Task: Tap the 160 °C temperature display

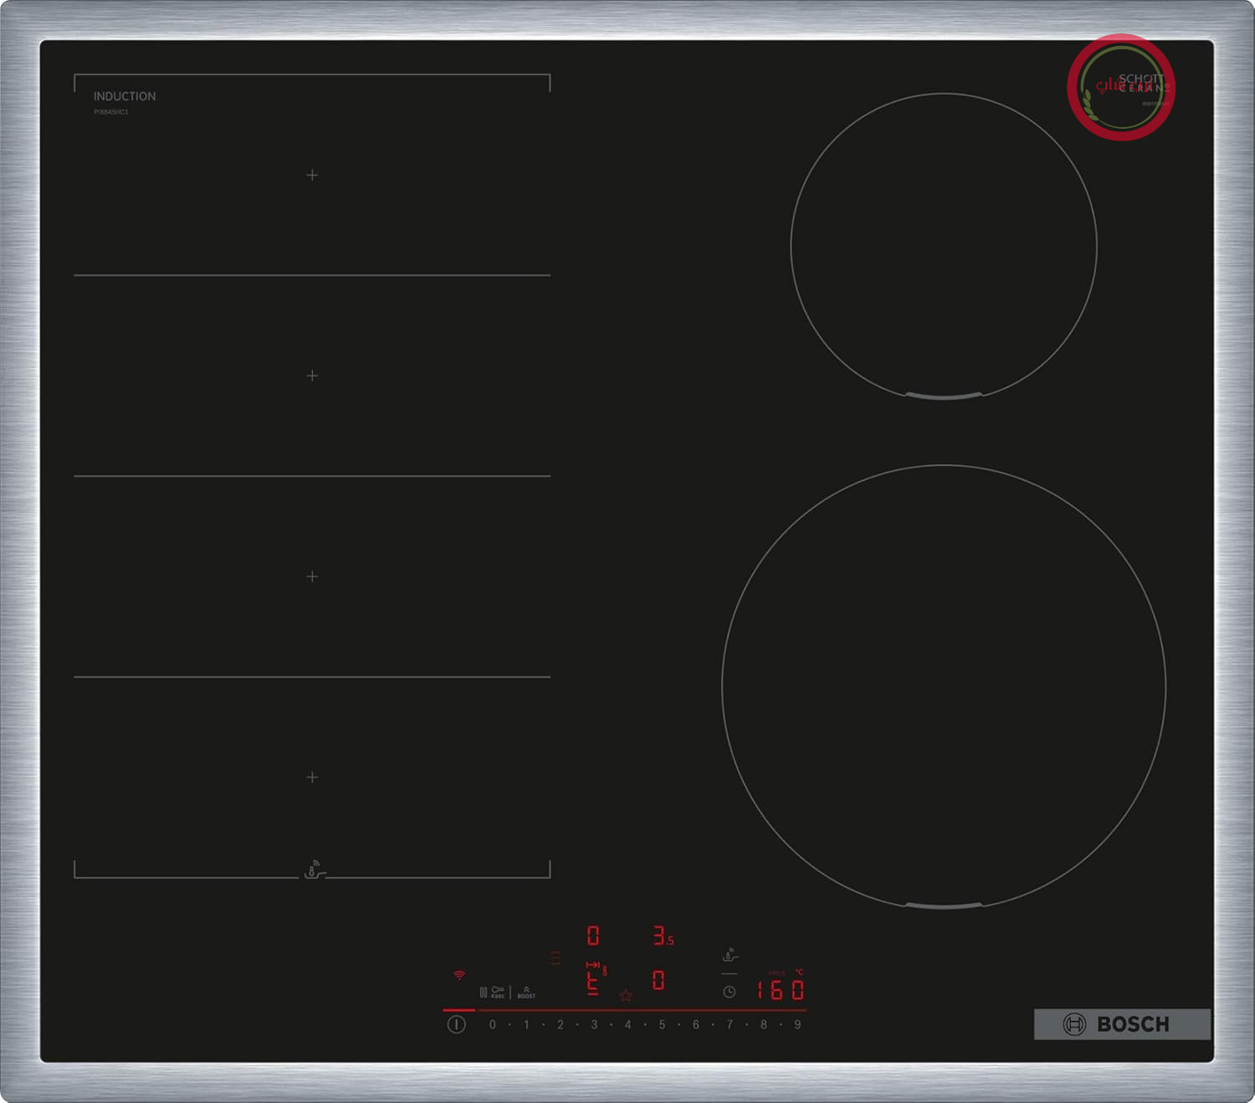Action: [781, 990]
